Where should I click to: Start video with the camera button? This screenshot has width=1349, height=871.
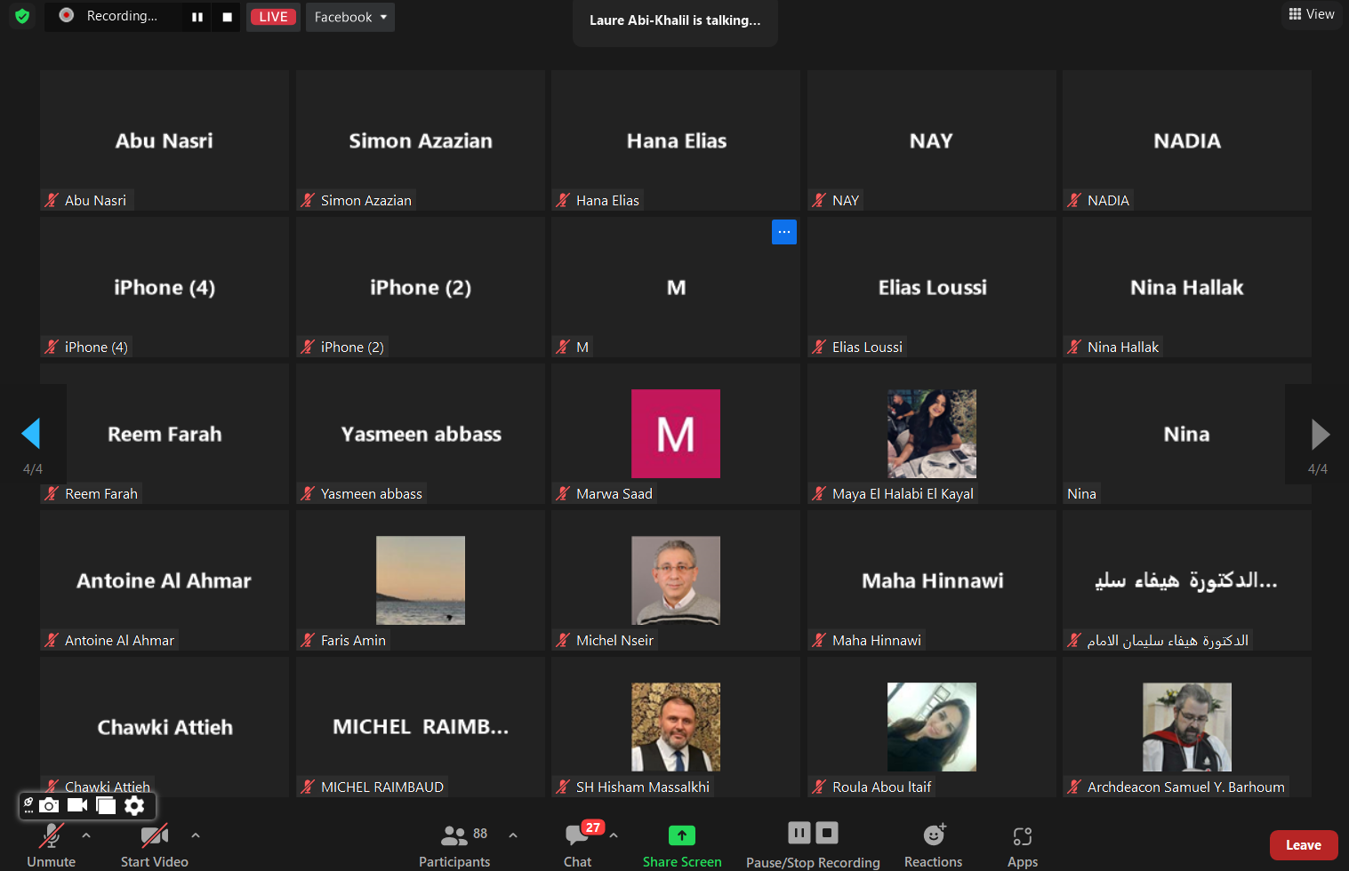(155, 845)
